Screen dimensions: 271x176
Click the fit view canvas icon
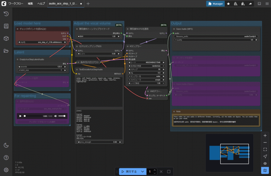click(265, 149)
